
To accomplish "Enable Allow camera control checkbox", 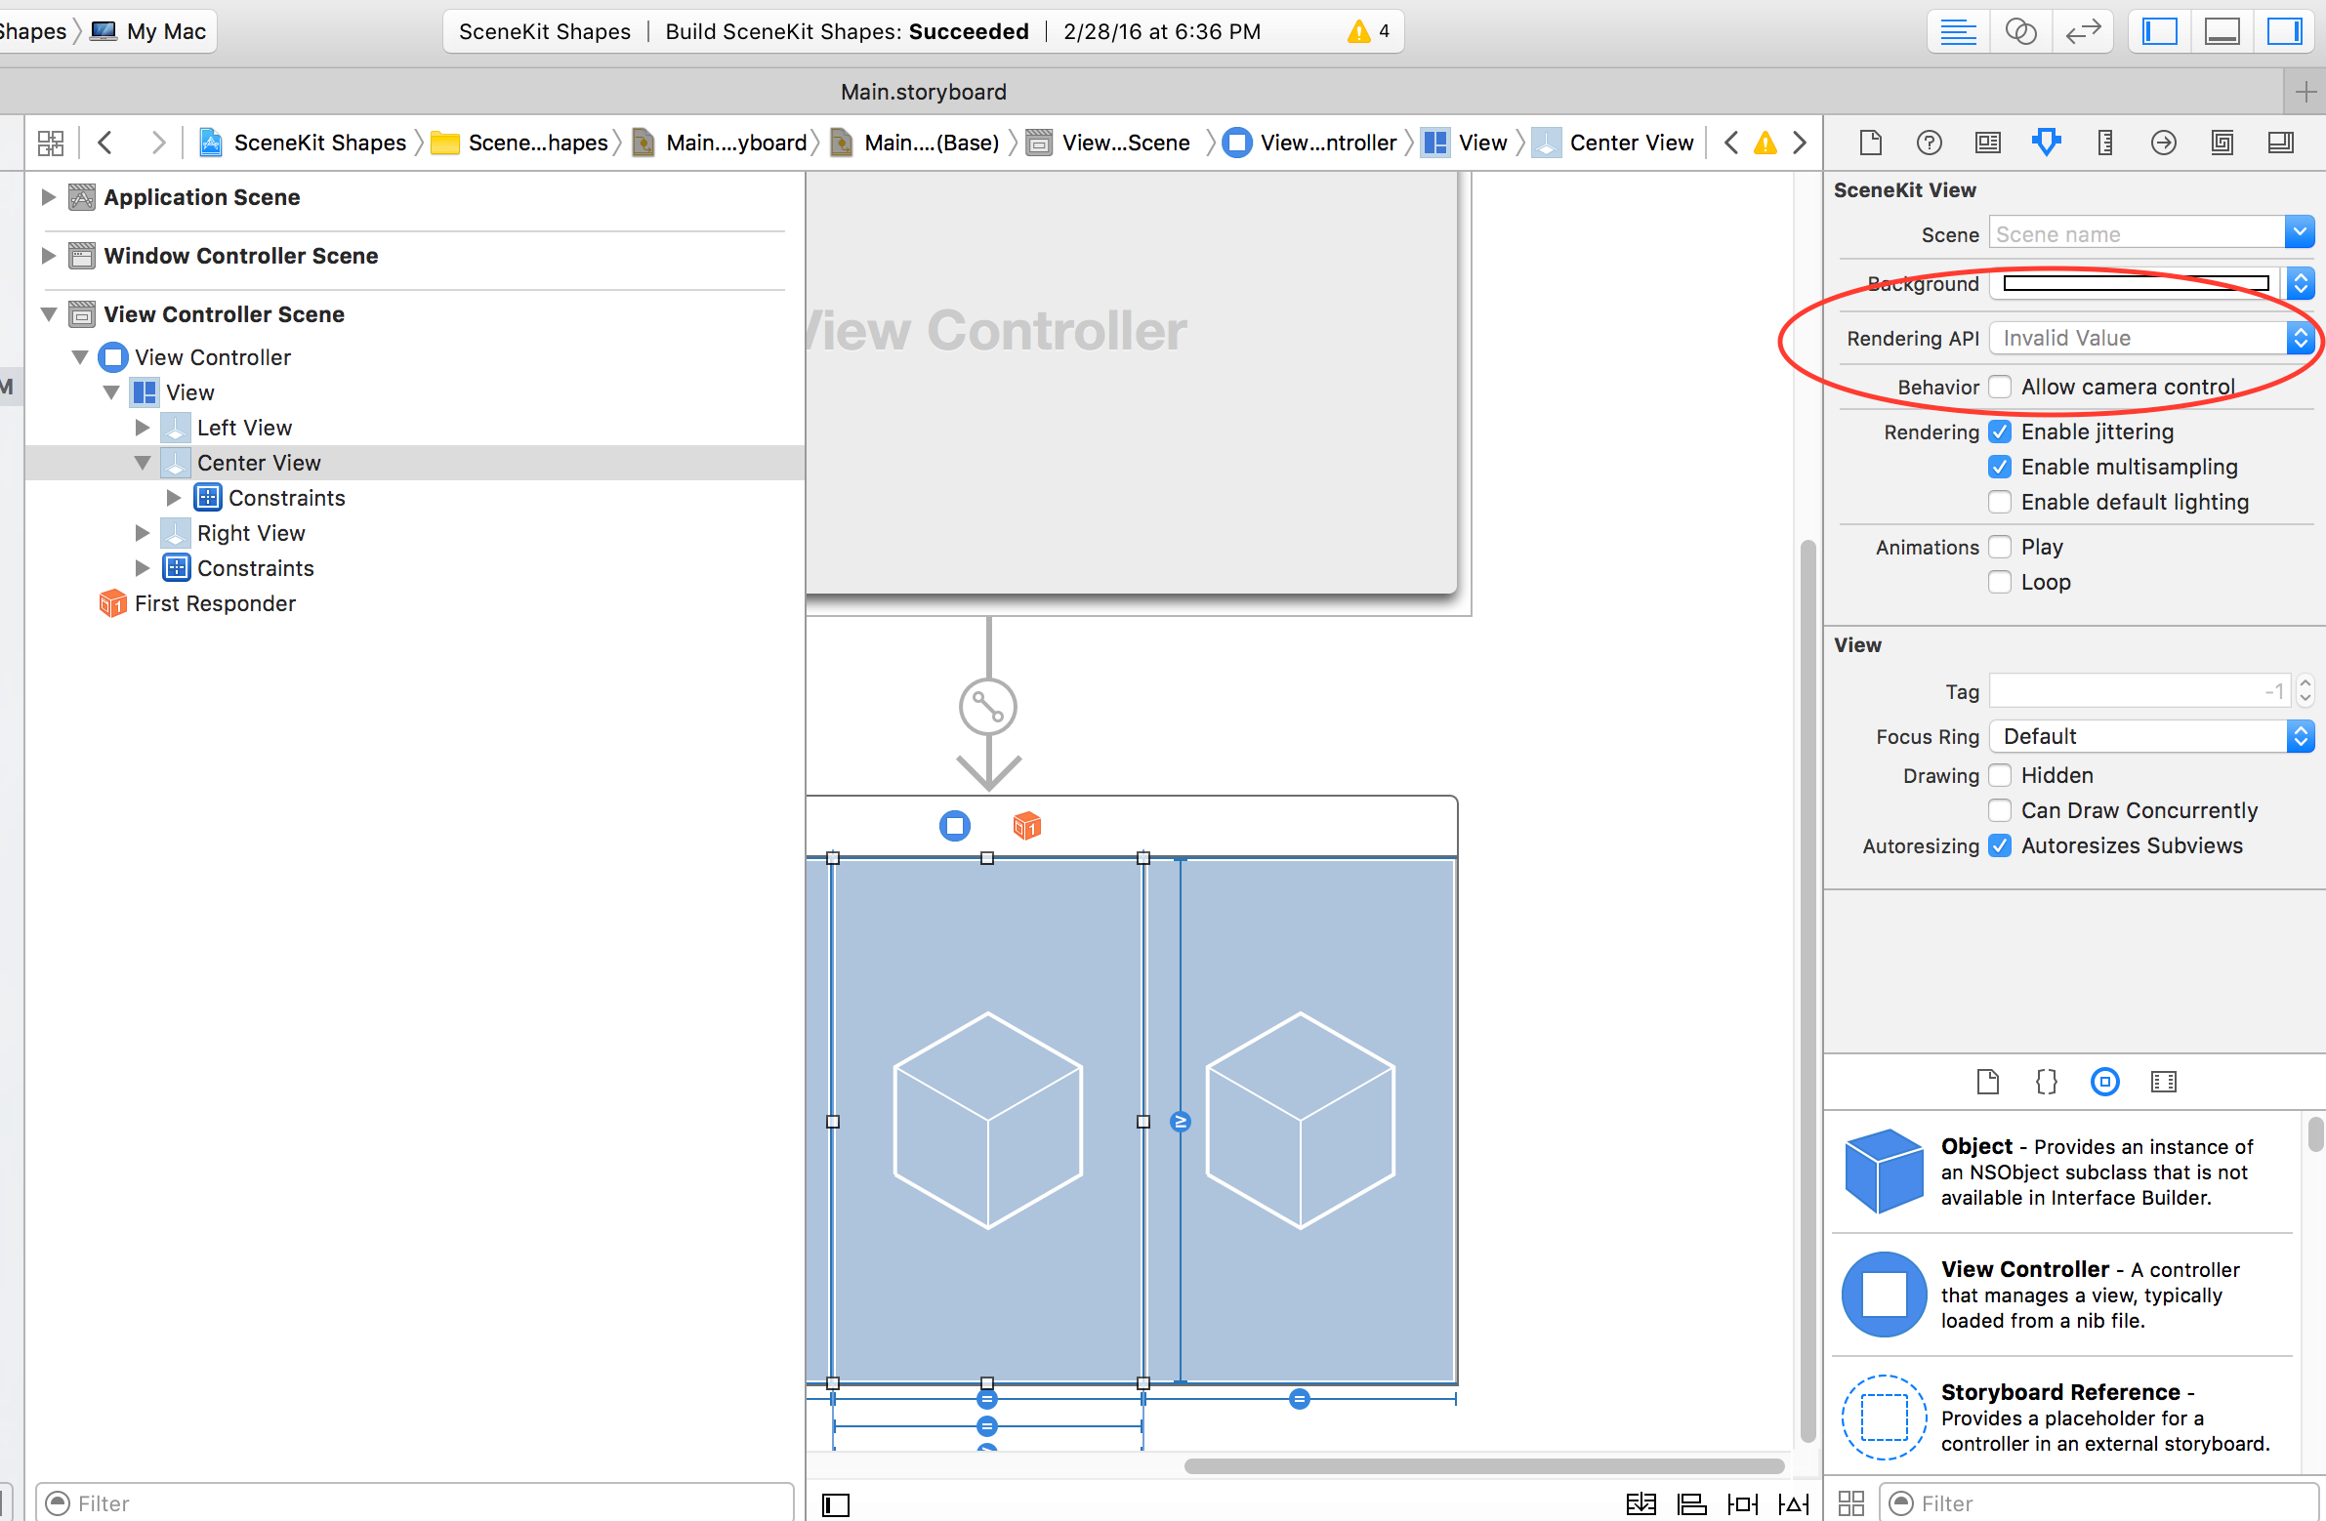I will pyautogui.click(x=2000, y=387).
